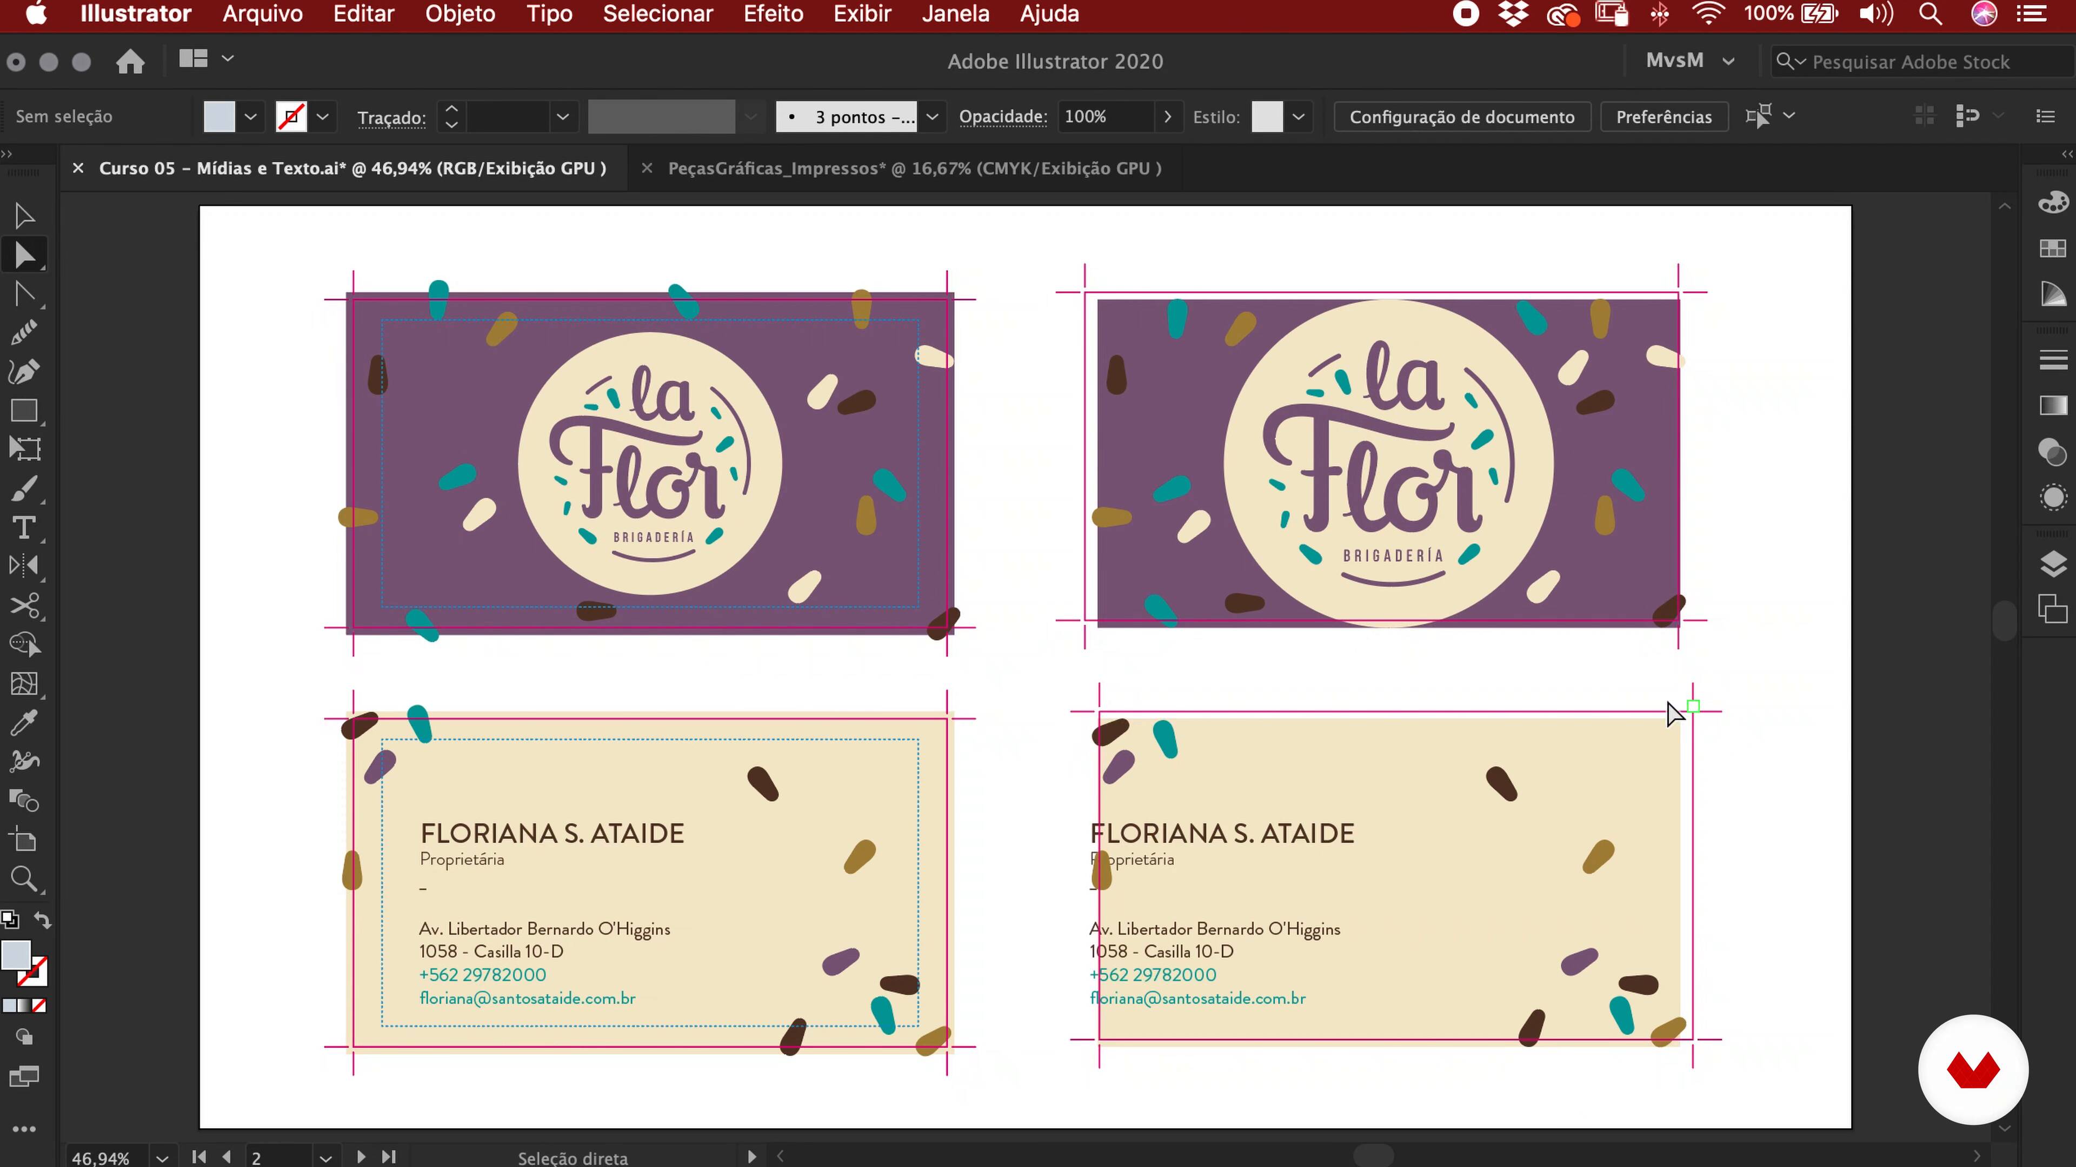Expand the stroke weight dropdown
The width and height of the screenshot is (2076, 1167).
coord(562,117)
